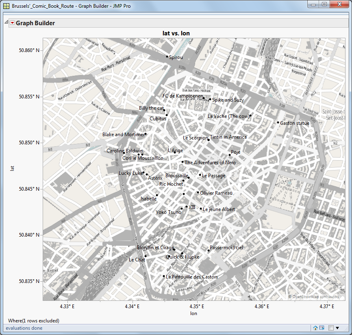Screen dimensions: 352x335
Task: Click the Yoko Tsuno data point
Action: tap(182, 209)
